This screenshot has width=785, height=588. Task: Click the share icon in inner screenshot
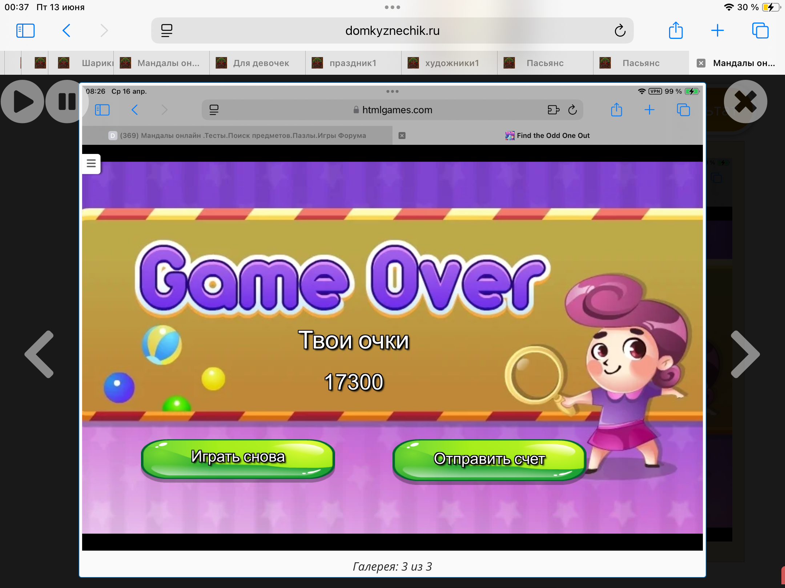(616, 110)
